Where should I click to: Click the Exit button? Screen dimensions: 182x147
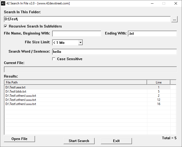click(x=116, y=141)
